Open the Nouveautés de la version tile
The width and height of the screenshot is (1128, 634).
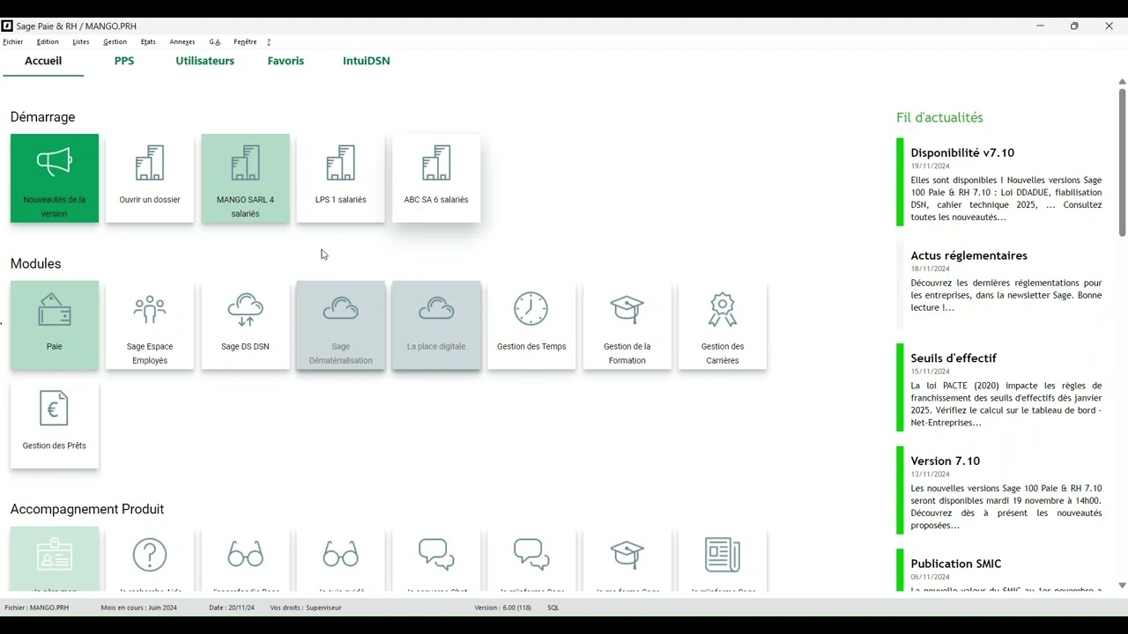pos(55,178)
